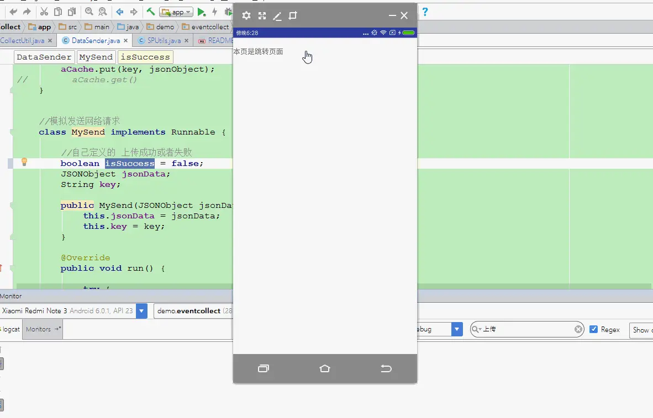The image size is (653, 418).
Task: Click 'JSONObject jsonData;' declaration
Action: click(115, 174)
